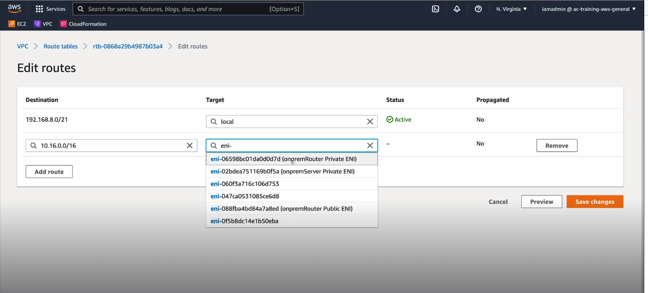Open the N. Virginia region dropdown
The image size is (648, 293).
click(x=511, y=8)
